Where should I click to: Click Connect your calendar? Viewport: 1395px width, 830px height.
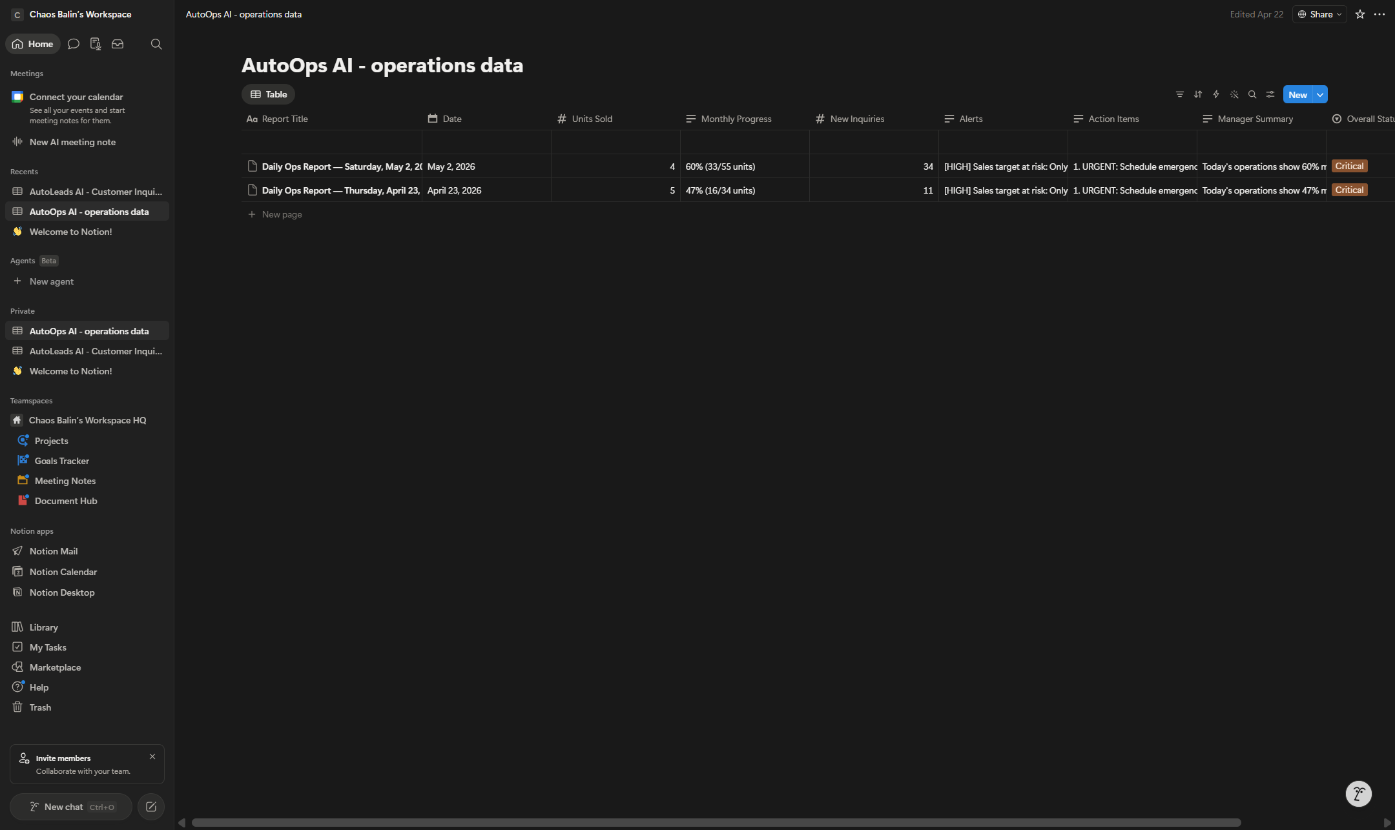pyautogui.click(x=76, y=97)
